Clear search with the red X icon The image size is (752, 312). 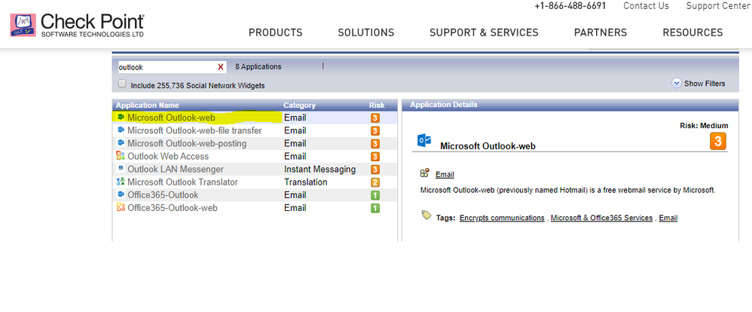click(x=220, y=67)
